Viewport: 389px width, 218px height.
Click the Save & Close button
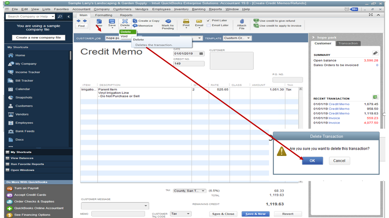click(x=223, y=214)
